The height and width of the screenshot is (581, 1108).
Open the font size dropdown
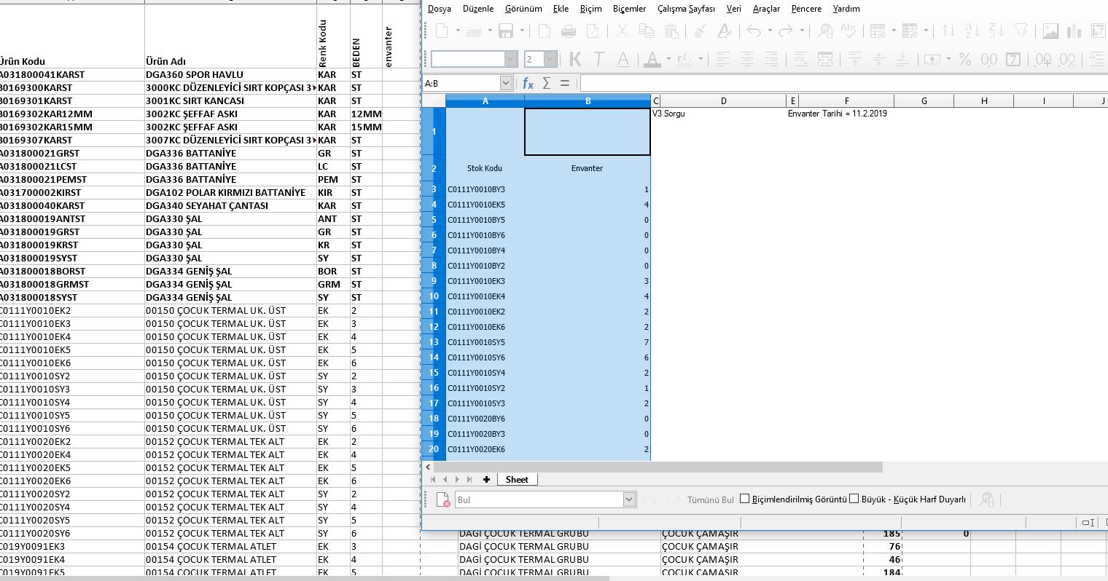[x=550, y=59]
